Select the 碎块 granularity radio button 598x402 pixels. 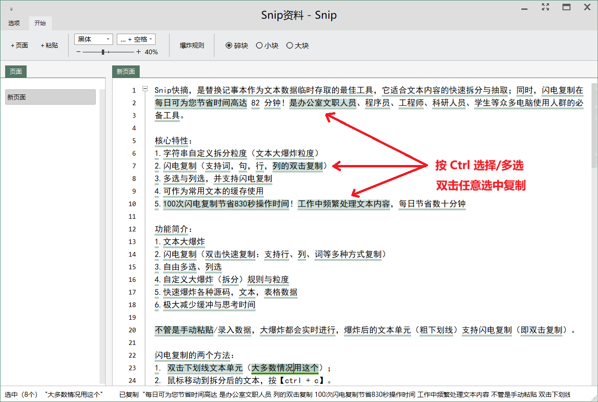pos(237,45)
